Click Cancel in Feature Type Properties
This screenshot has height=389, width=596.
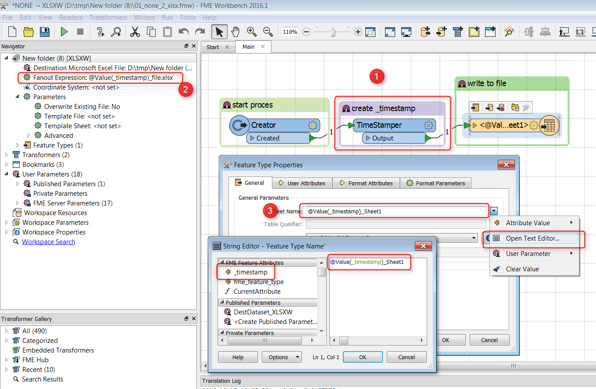coord(489,340)
